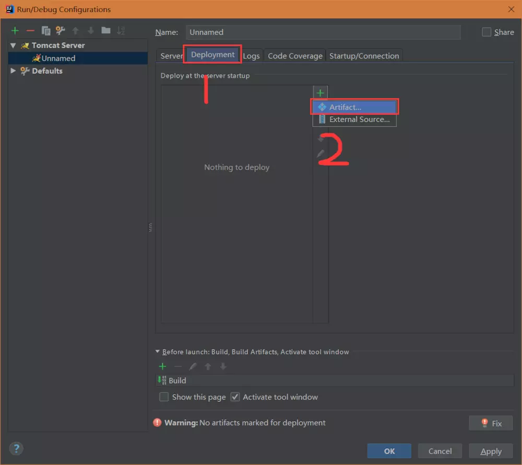
Task: Click the Fix button for the artifacts warning
Action: 491,423
